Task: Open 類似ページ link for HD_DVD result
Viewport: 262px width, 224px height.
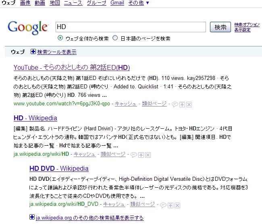Action: pyautogui.click(x=143, y=204)
